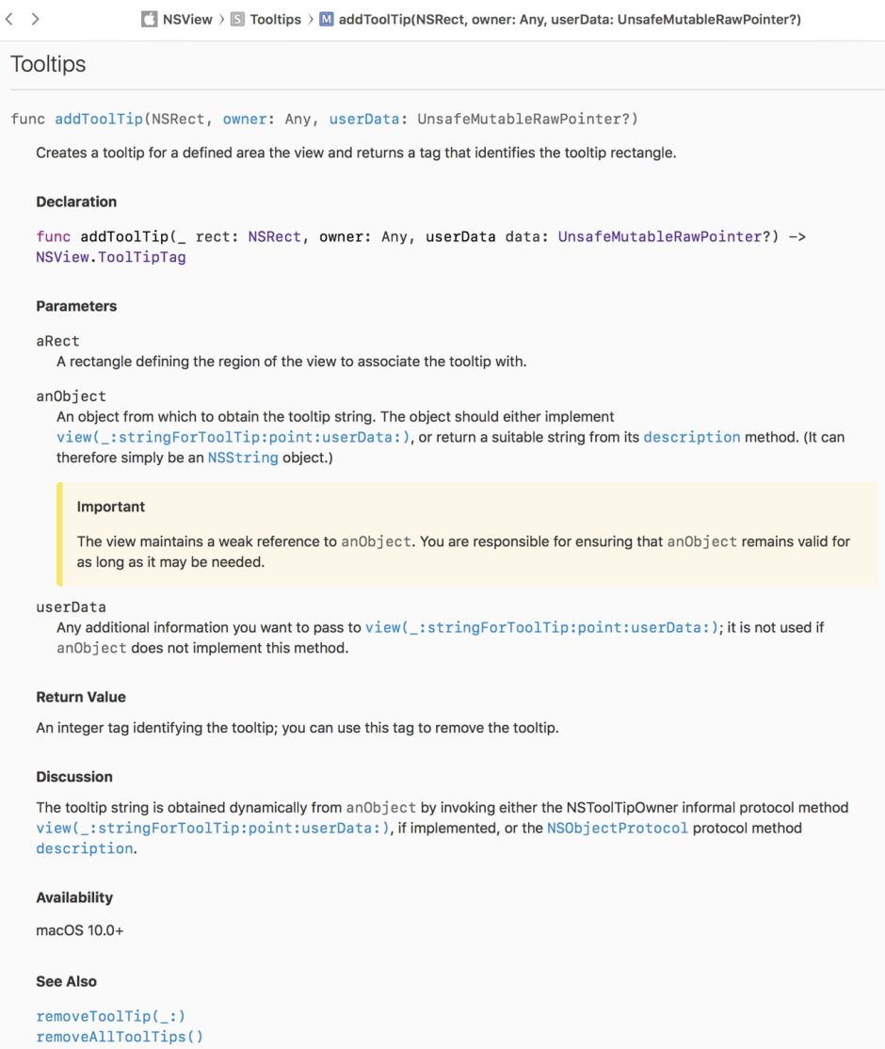Follow the NSObjectProtocol link in Discussion
This screenshot has height=1049, width=885.
pyautogui.click(x=618, y=828)
